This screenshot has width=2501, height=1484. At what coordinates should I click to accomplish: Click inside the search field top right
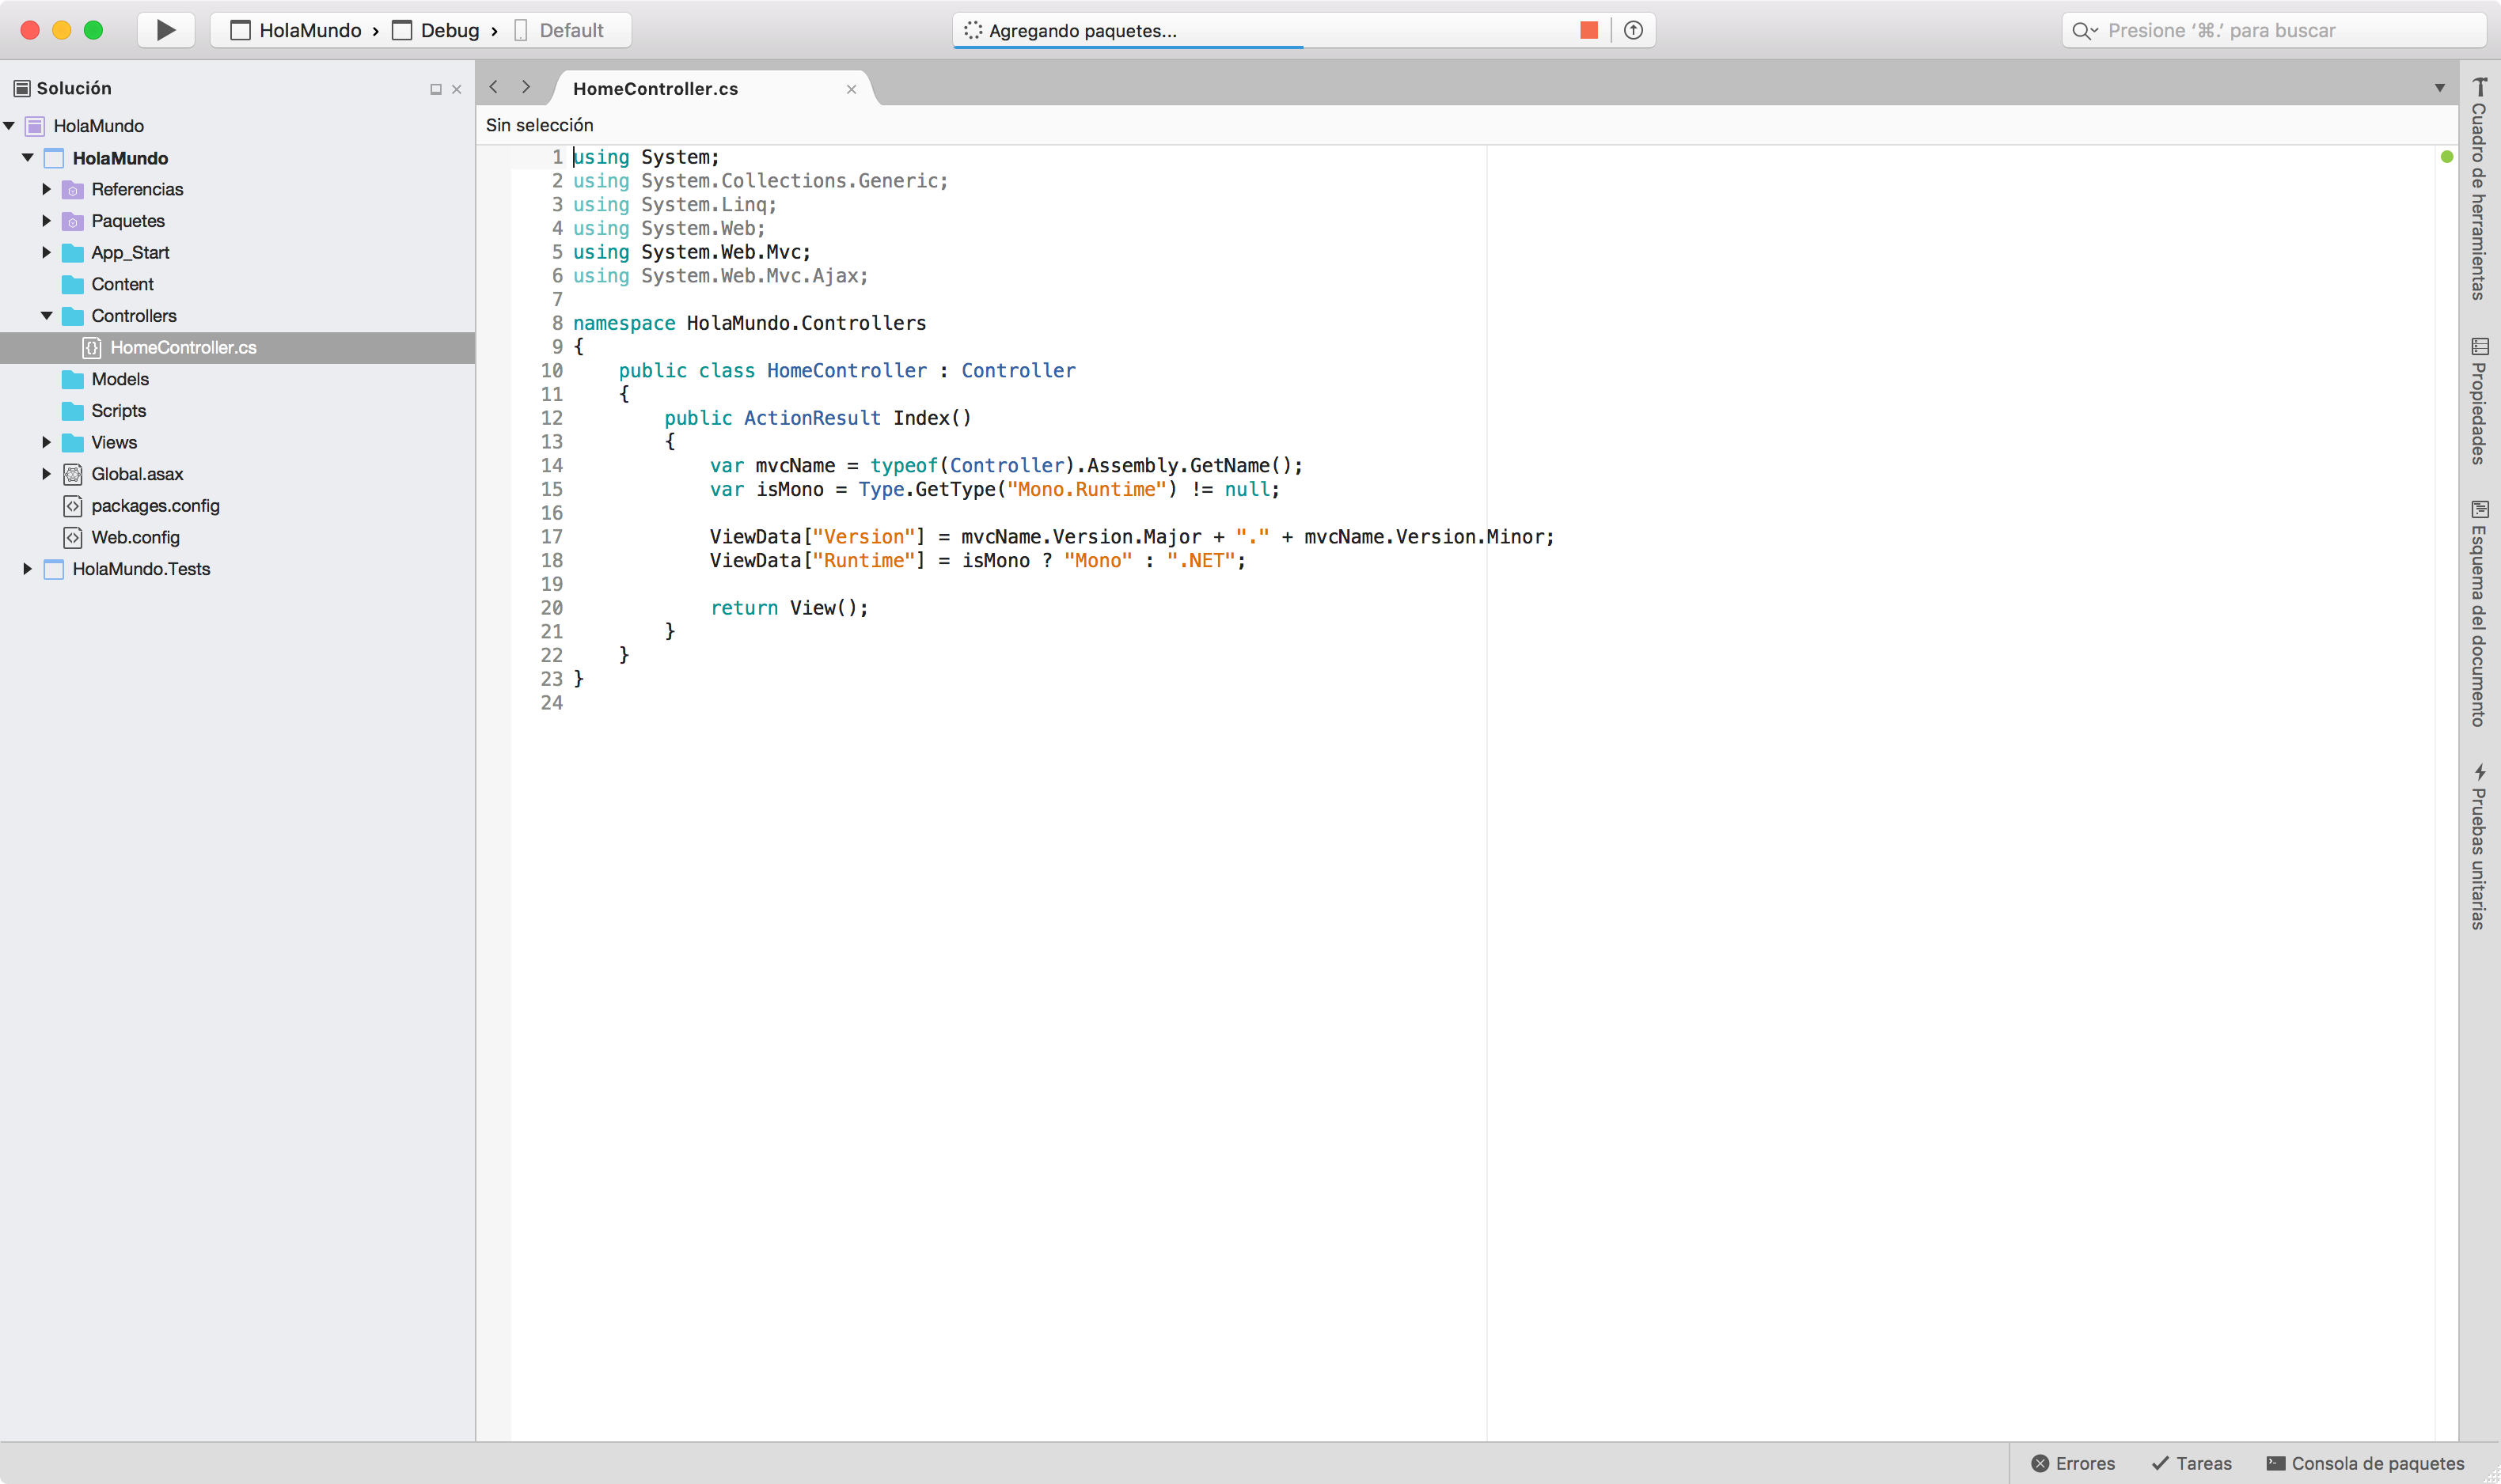[x=2271, y=30]
